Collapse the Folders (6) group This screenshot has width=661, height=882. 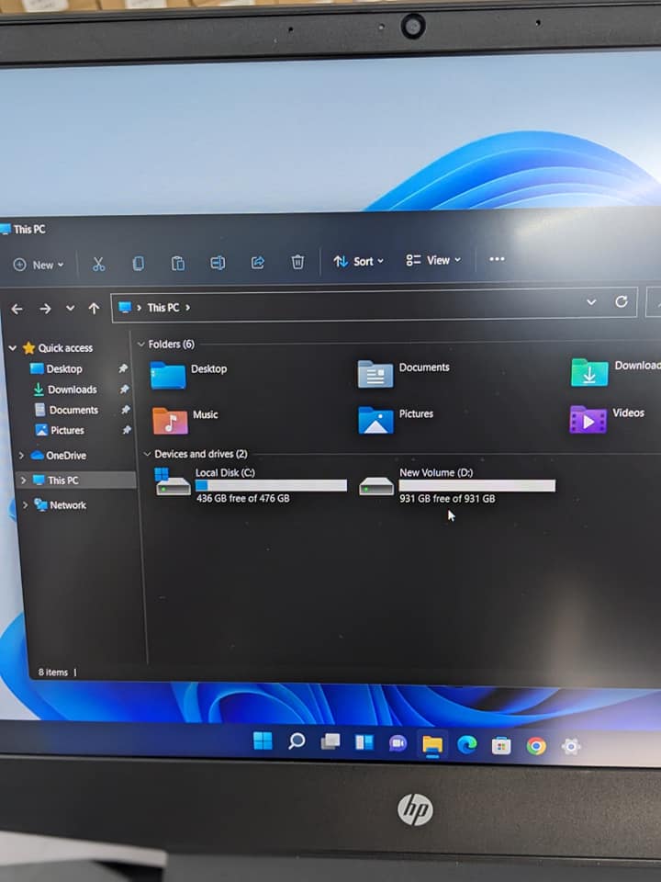[141, 345]
